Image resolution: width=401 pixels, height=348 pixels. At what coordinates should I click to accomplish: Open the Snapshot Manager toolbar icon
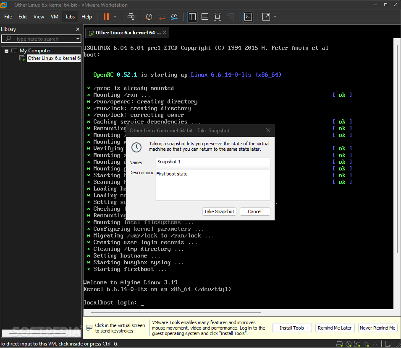point(174,17)
